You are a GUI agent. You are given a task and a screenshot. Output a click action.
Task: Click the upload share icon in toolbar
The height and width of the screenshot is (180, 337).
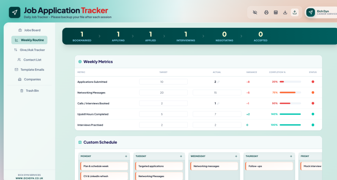click(295, 12)
